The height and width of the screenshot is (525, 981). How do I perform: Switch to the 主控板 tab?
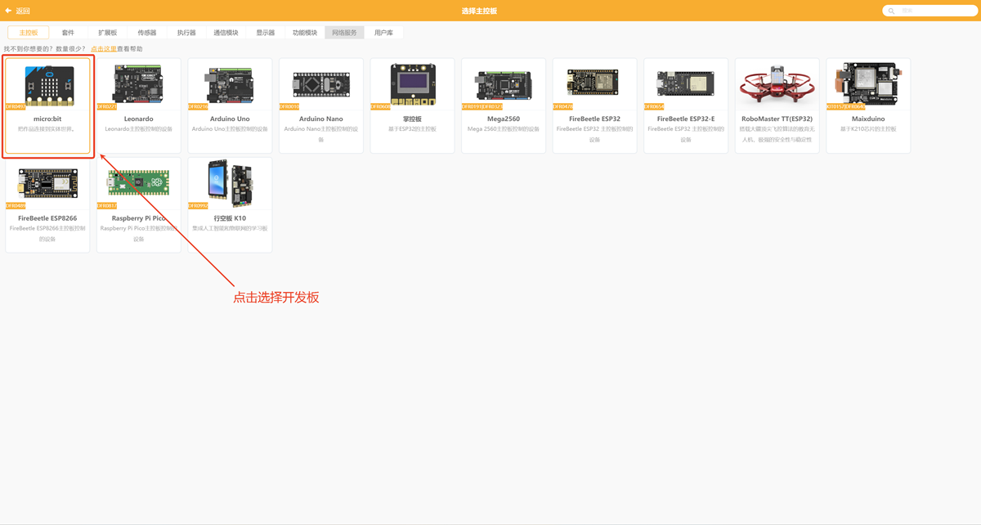(29, 33)
